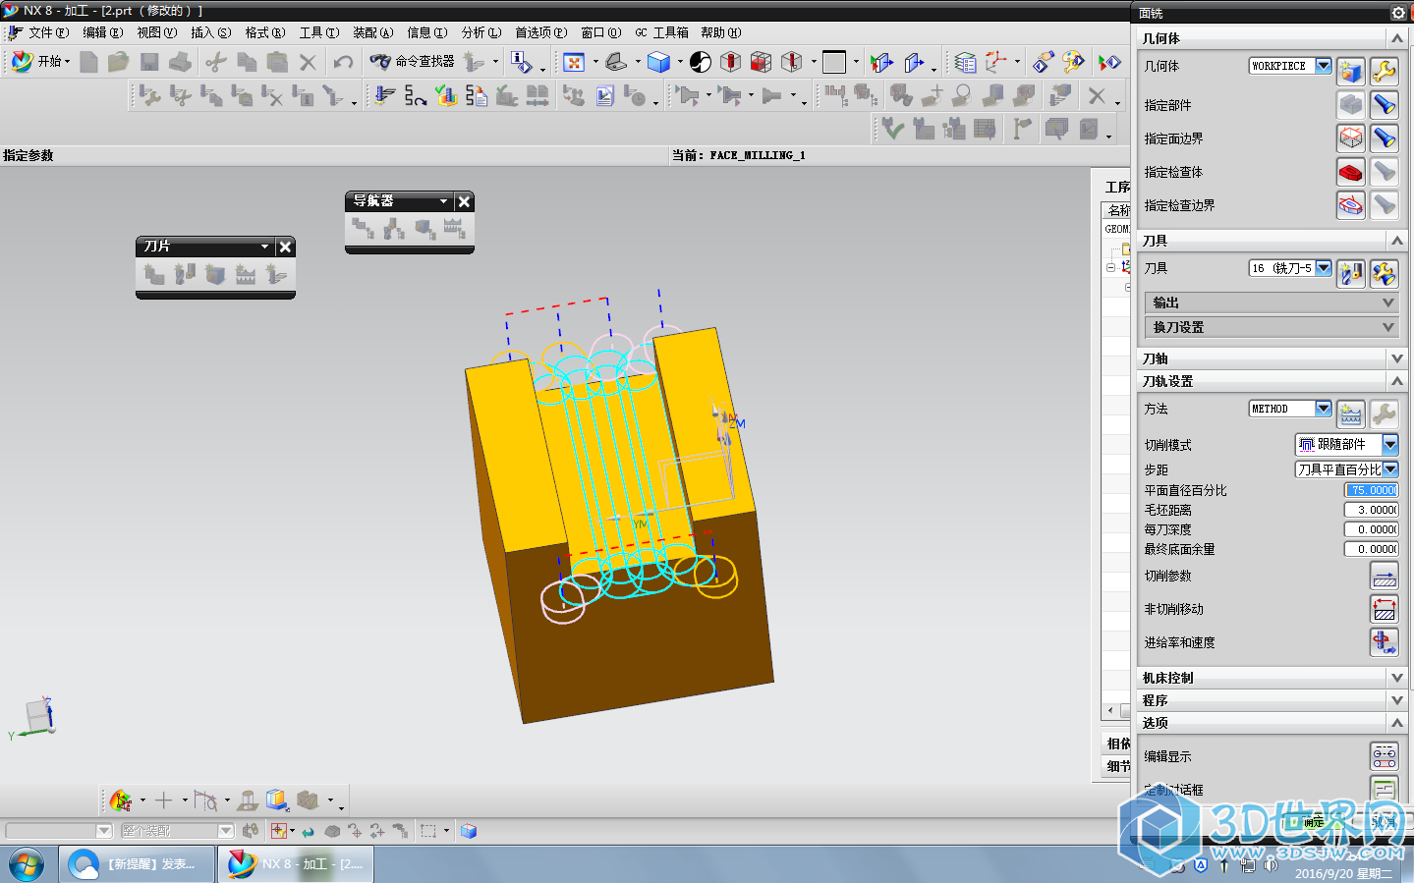Click the face milling dialog settings gear

pos(1398,13)
